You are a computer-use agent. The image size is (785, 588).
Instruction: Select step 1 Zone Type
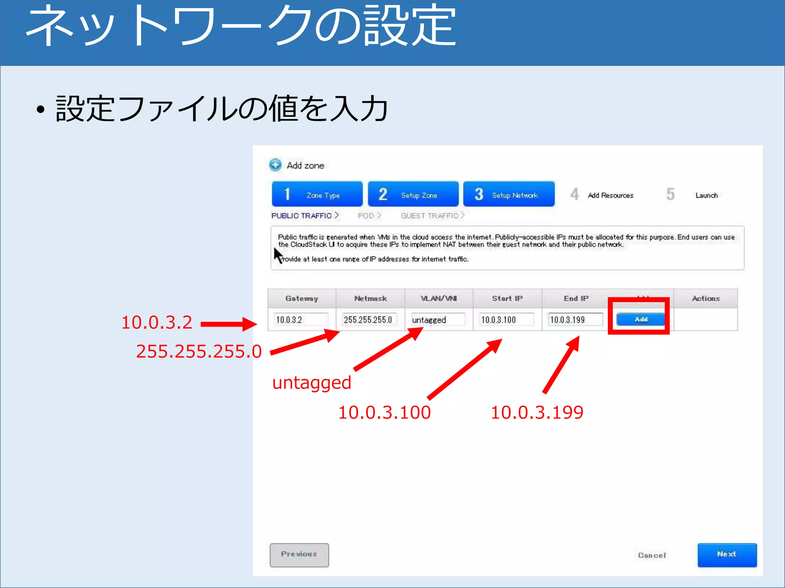[317, 194]
